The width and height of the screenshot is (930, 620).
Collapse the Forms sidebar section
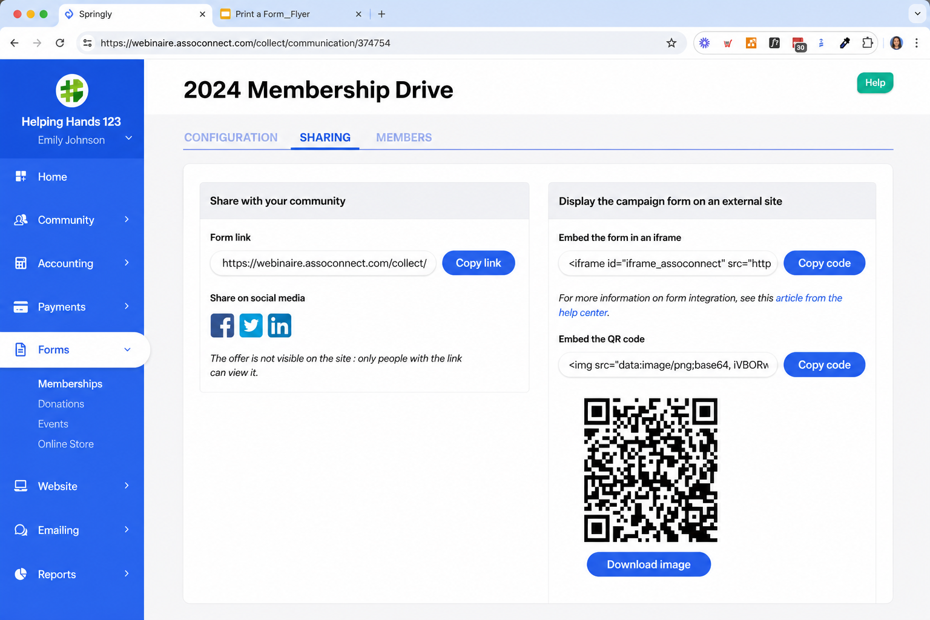tap(74, 350)
